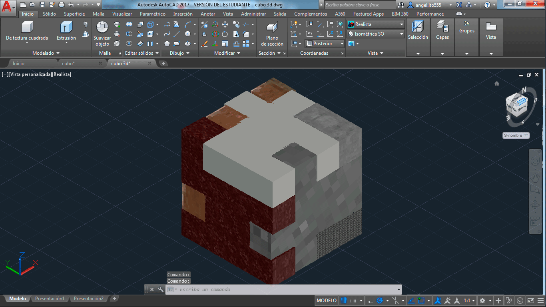Screen dimensions: 546x307
Task: Open the Realista visual style dropdown
Action: pos(375,24)
